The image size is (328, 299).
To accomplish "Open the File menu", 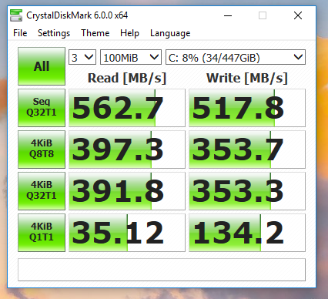I will pyautogui.click(x=20, y=33).
